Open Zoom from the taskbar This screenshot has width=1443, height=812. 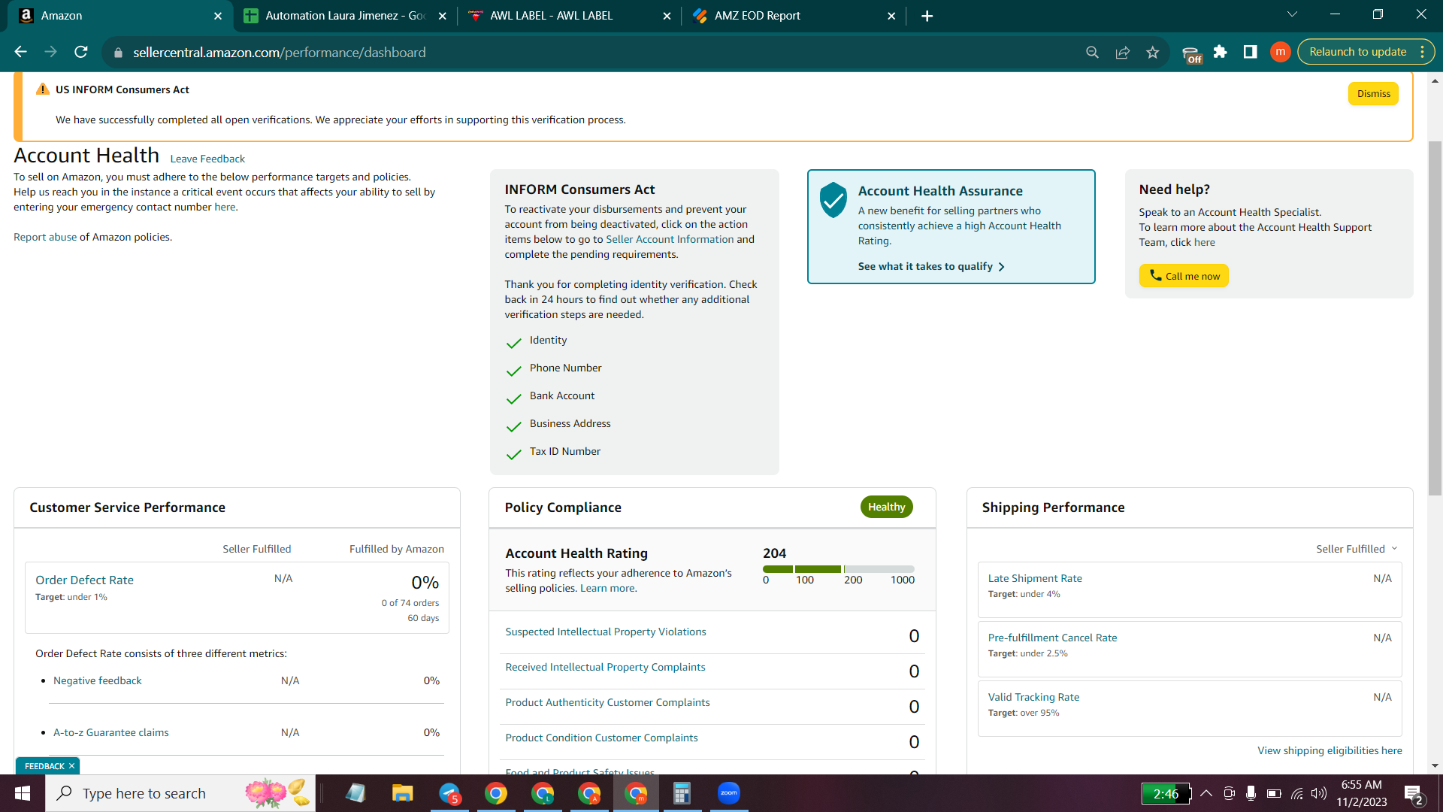728,793
